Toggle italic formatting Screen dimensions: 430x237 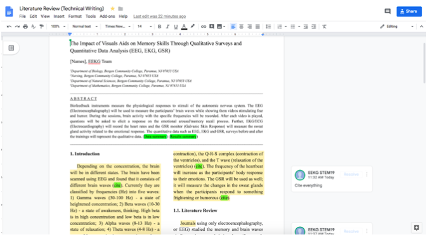(x=167, y=27)
